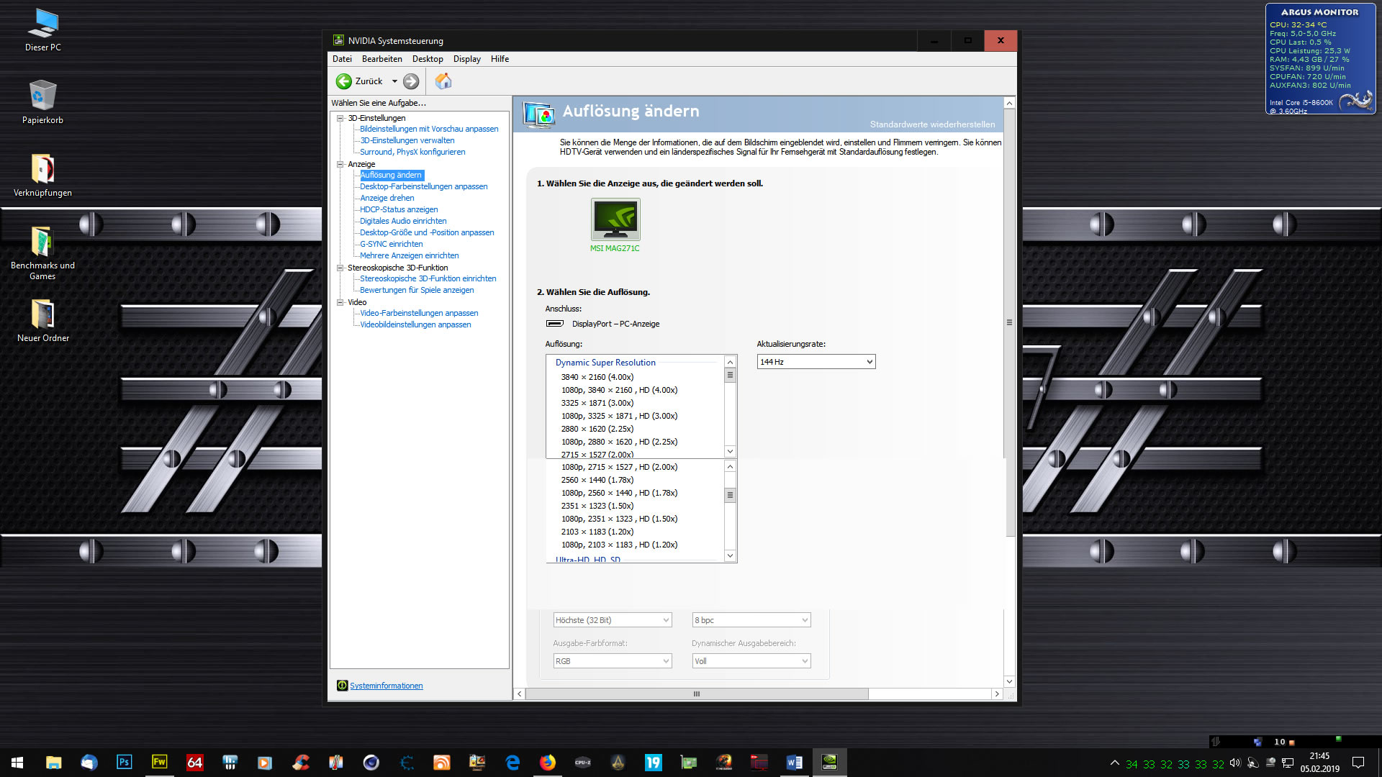Collapse the Anzeige tree node
This screenshot has height=777, width=1382.
(340, 164)
